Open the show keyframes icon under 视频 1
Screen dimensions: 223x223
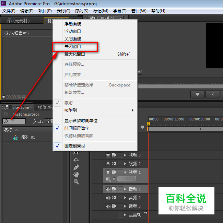[114, 179]
